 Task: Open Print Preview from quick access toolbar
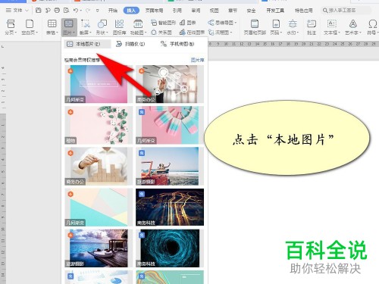point(67,11)
